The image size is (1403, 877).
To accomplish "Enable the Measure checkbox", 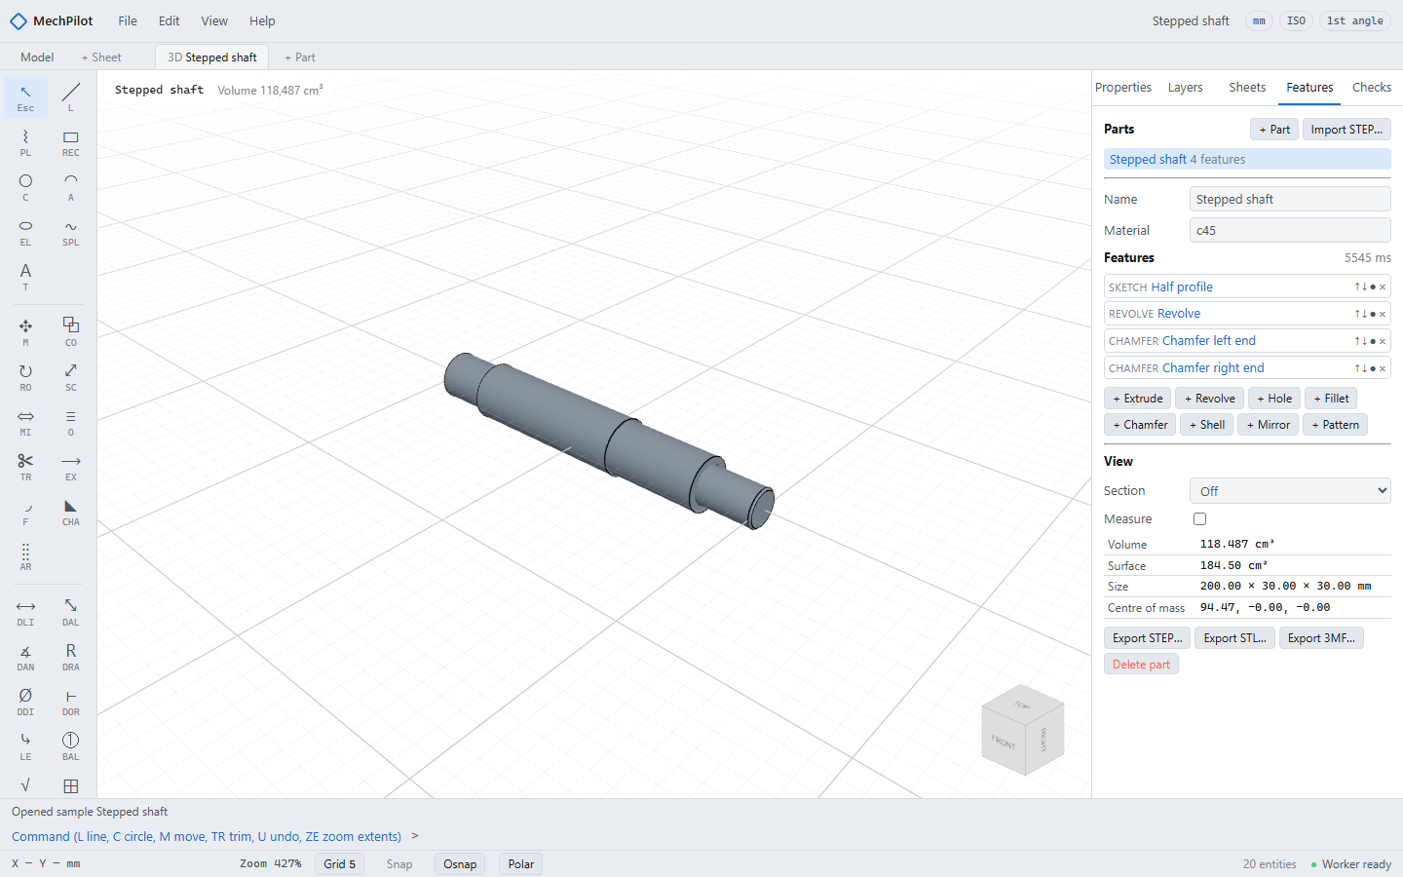I will pyautogui.click(x=1199, y=519).
